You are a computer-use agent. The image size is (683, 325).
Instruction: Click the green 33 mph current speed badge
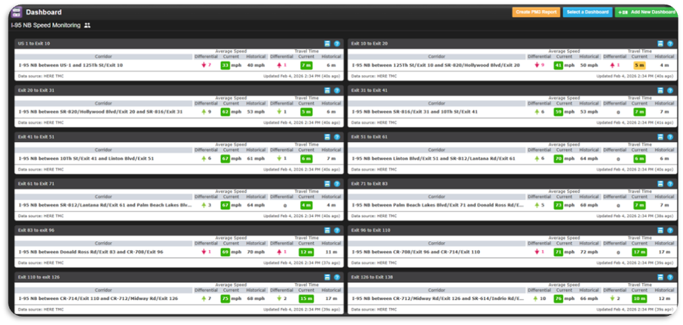[225, 65]
